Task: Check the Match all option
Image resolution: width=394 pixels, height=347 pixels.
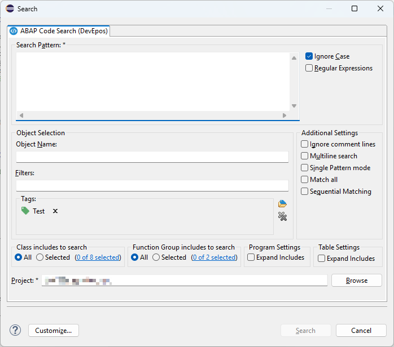Action: (304, 179)
